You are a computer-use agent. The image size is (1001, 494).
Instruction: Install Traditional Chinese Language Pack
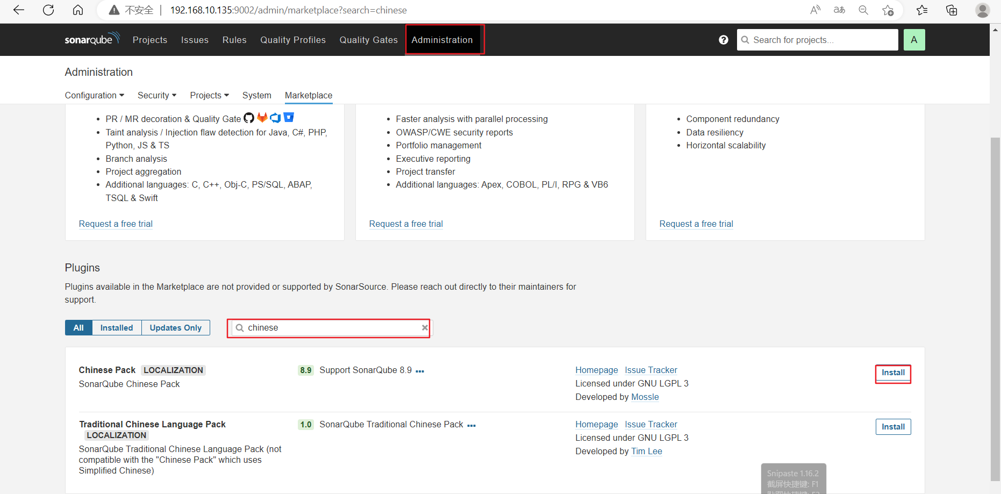click(893, 427)
